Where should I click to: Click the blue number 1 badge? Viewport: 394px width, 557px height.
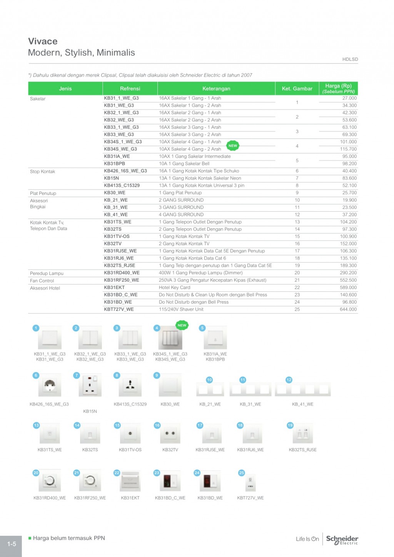[36, 328]
